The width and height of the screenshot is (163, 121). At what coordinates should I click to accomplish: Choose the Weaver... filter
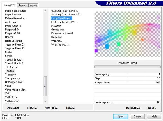point(56,41)
